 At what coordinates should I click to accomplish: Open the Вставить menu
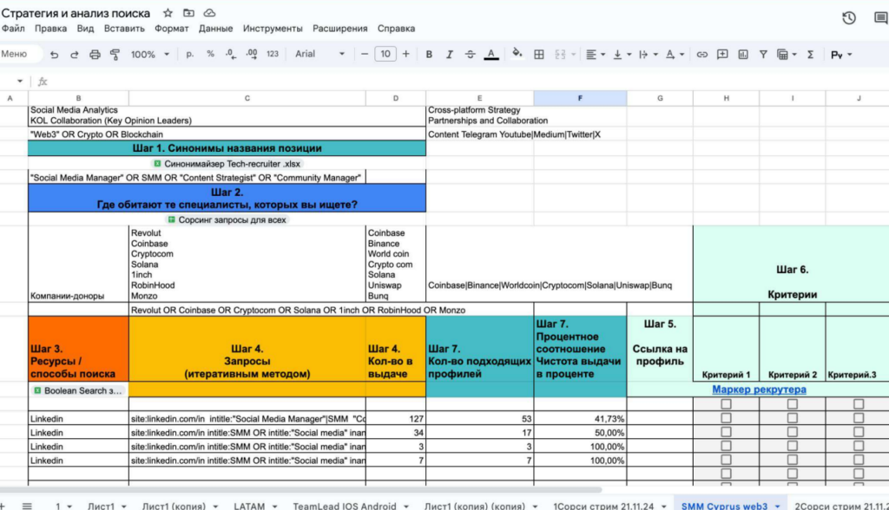[x=124, y=29]
